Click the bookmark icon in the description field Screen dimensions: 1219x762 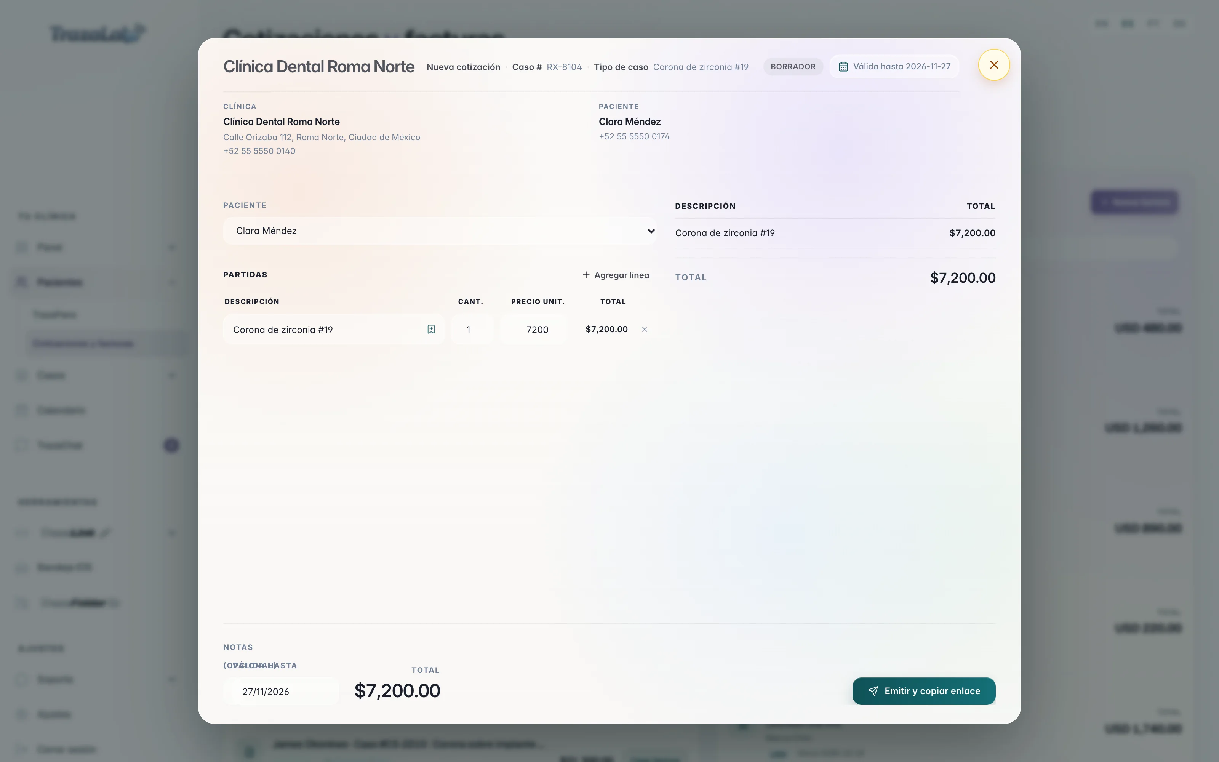pos(431,329)
